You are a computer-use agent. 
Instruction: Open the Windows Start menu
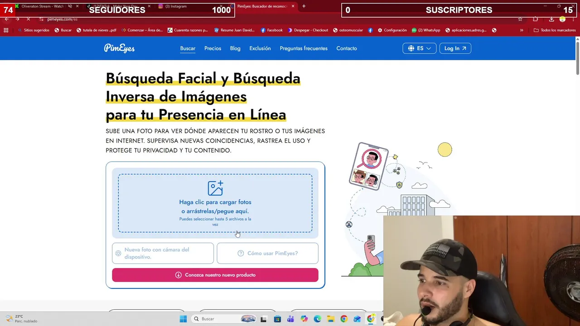tap(183, 319)
